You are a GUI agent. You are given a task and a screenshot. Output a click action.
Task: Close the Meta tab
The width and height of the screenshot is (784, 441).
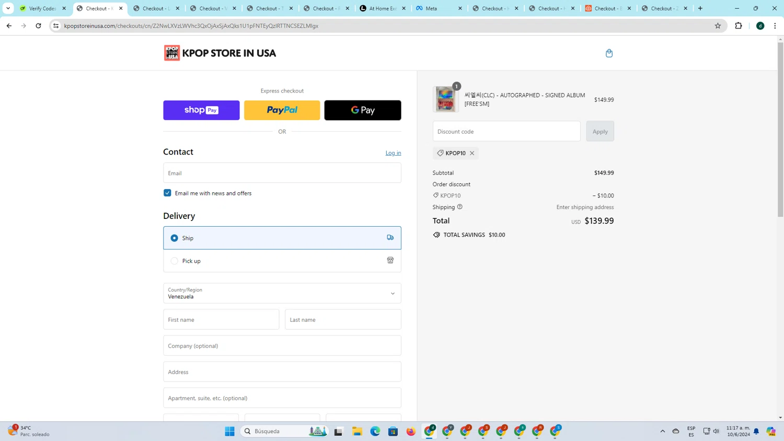460,8
